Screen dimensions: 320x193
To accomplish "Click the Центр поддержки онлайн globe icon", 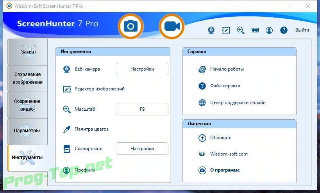I will pyautogui.click(x=202, y=103).
